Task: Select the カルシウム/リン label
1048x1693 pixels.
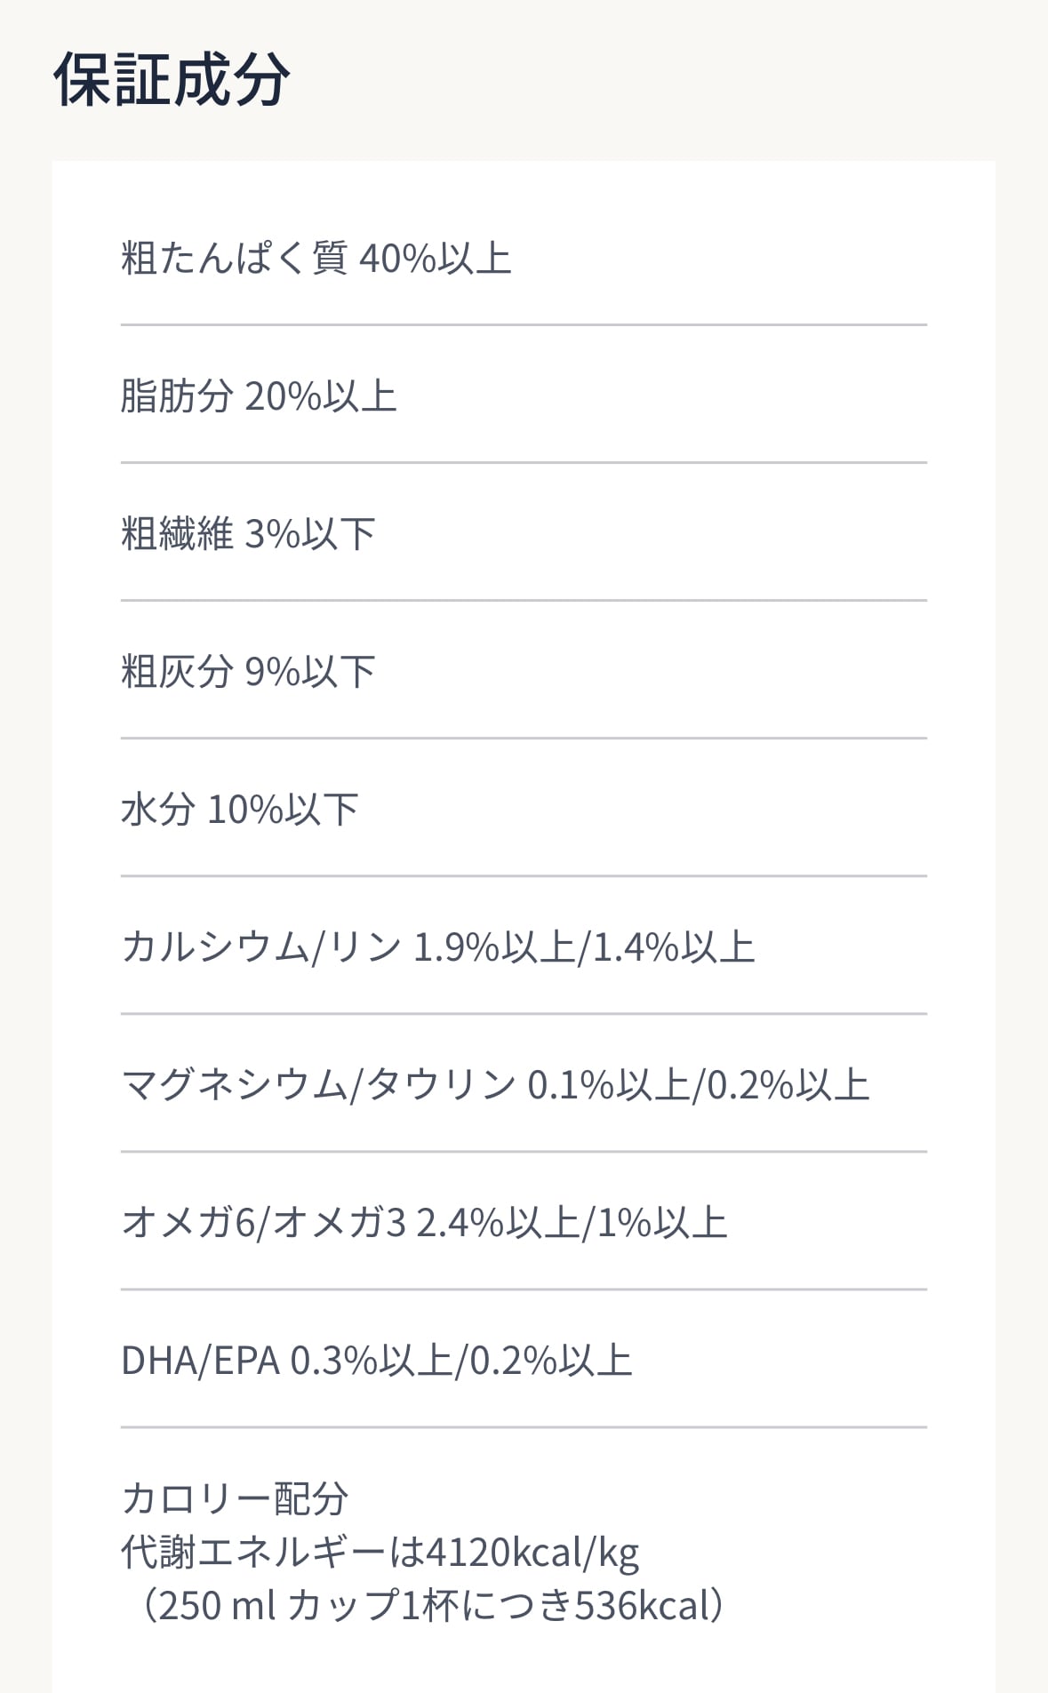Action: [261, 947]
